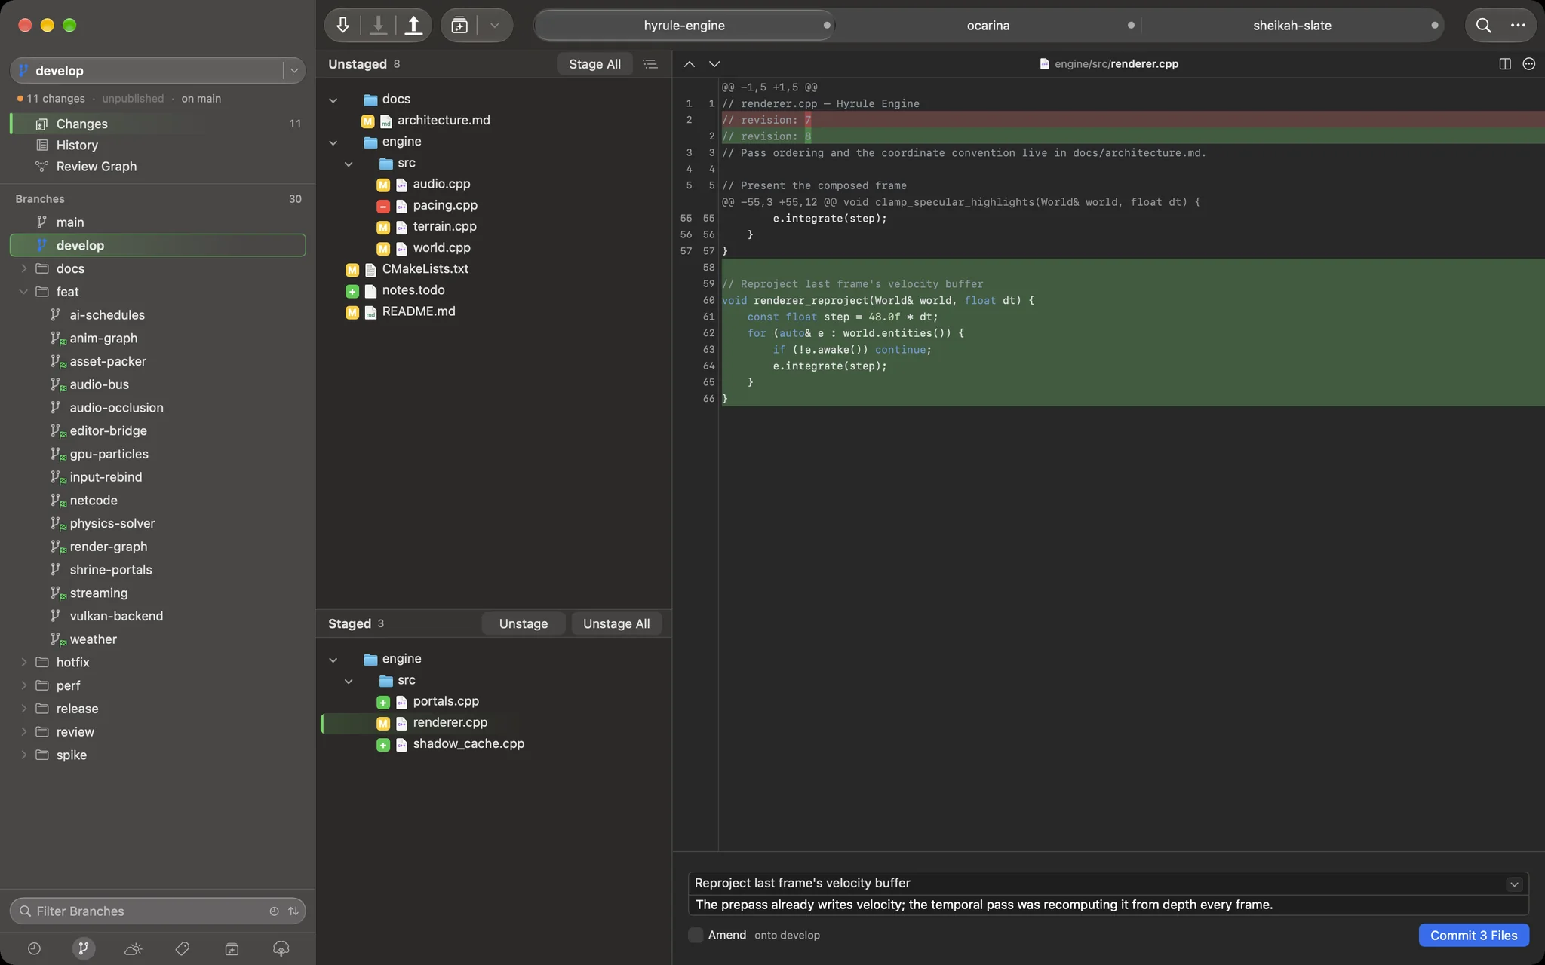1545x965 pixels.
Task: Go to previous diff hunk arrow
Action: tap(689, 64)
